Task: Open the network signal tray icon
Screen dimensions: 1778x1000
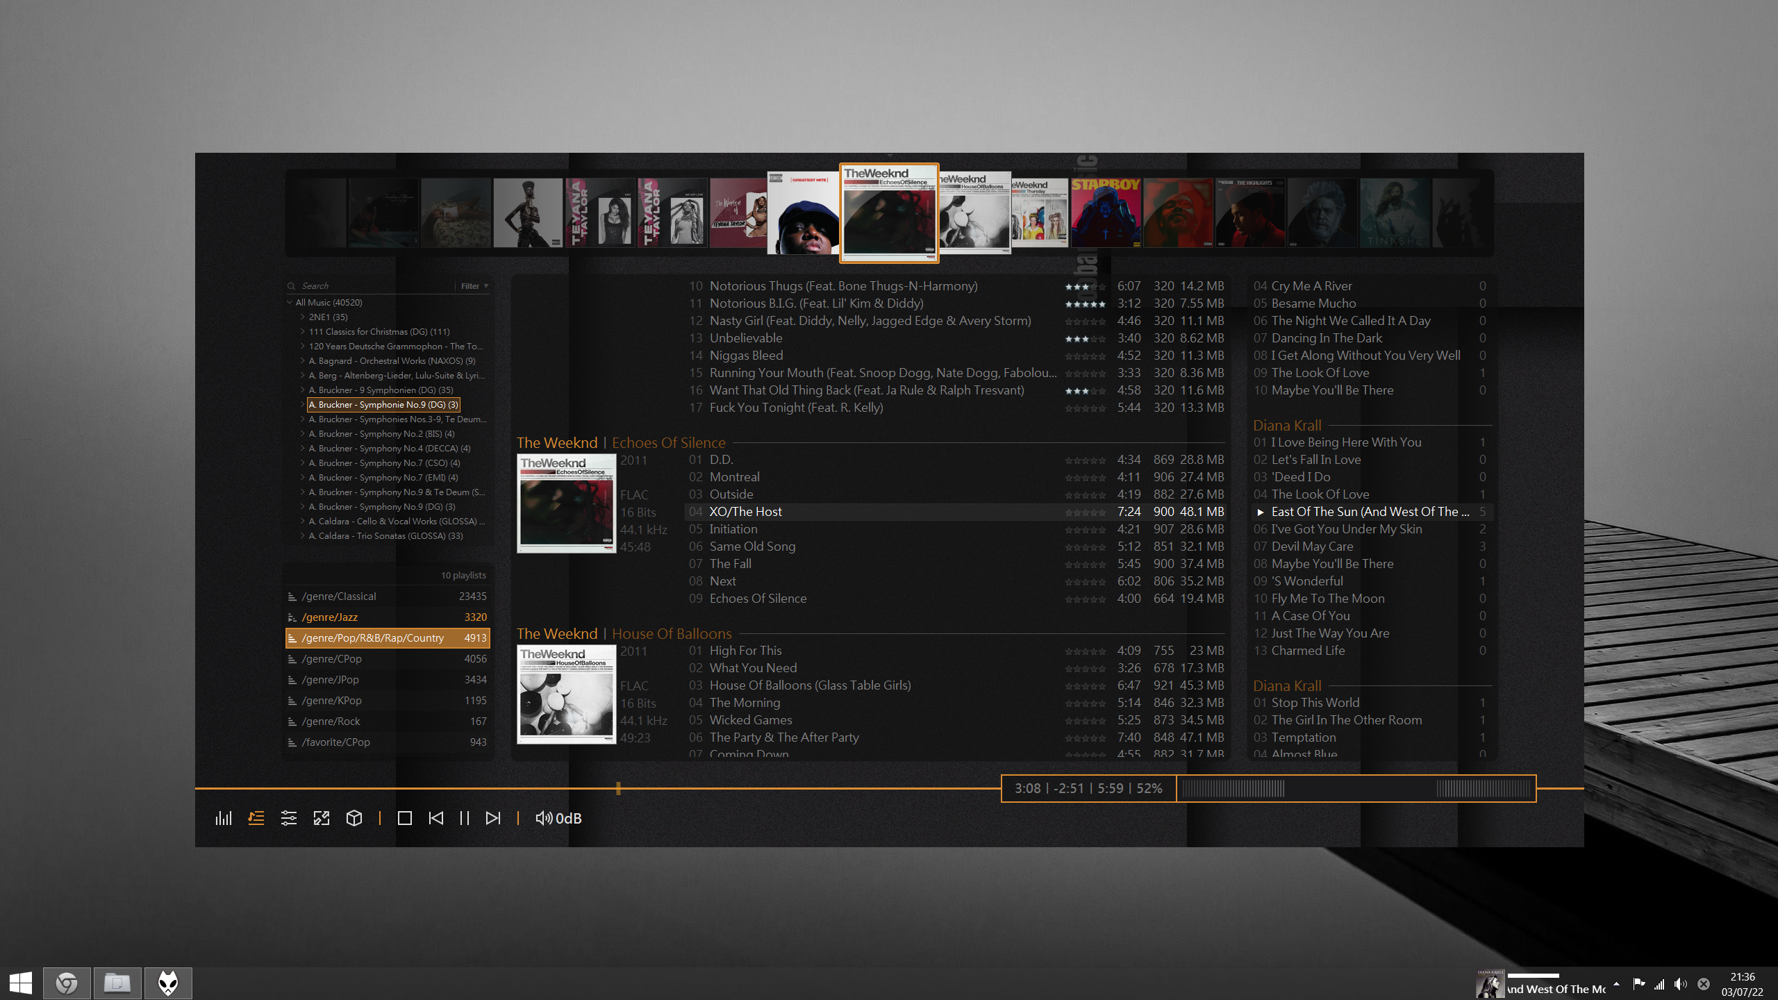Action: pos(1659,983)
